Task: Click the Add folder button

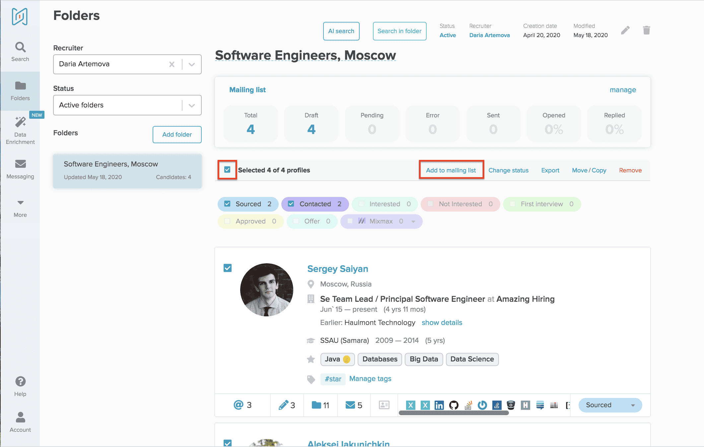Action: point(177,134)
